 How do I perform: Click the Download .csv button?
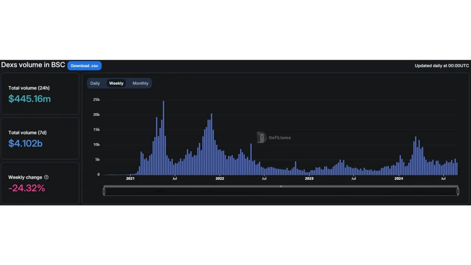tap(85, 65)
